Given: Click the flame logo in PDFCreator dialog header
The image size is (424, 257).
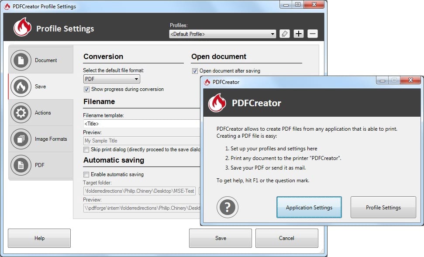Looking at the screenshot, I should tap(217, 103).
